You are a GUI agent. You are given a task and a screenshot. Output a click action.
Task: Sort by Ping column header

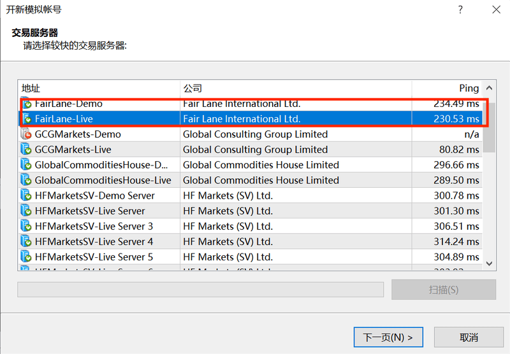[448, 88]
